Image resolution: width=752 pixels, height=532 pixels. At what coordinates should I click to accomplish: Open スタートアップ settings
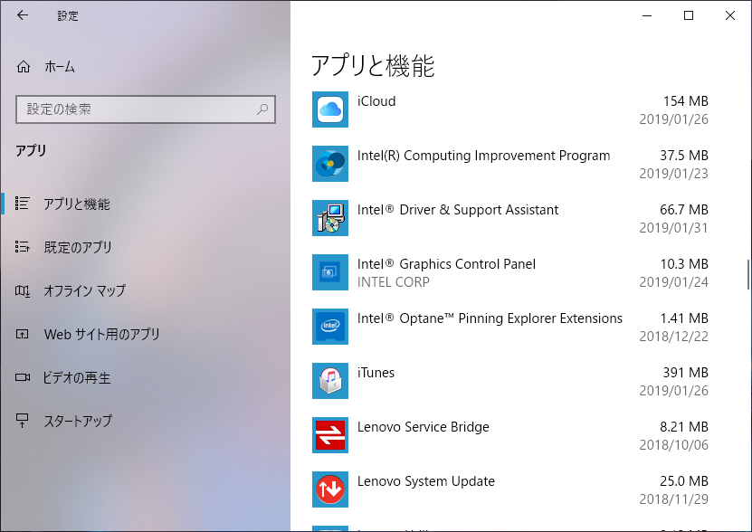[x=78, y=422]
